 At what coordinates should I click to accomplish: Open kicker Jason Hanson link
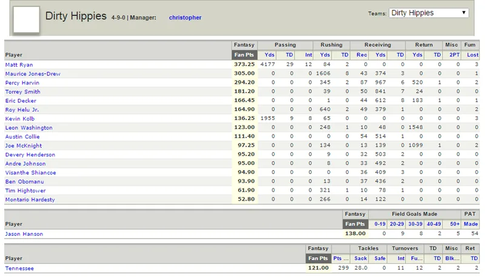[x=24, y=234]
